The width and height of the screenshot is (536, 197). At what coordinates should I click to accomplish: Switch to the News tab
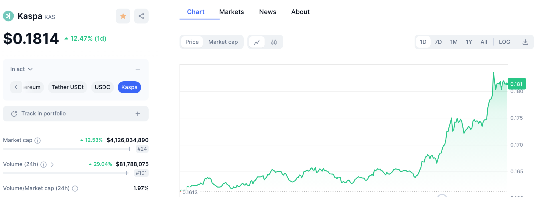[x=268, y=12]
